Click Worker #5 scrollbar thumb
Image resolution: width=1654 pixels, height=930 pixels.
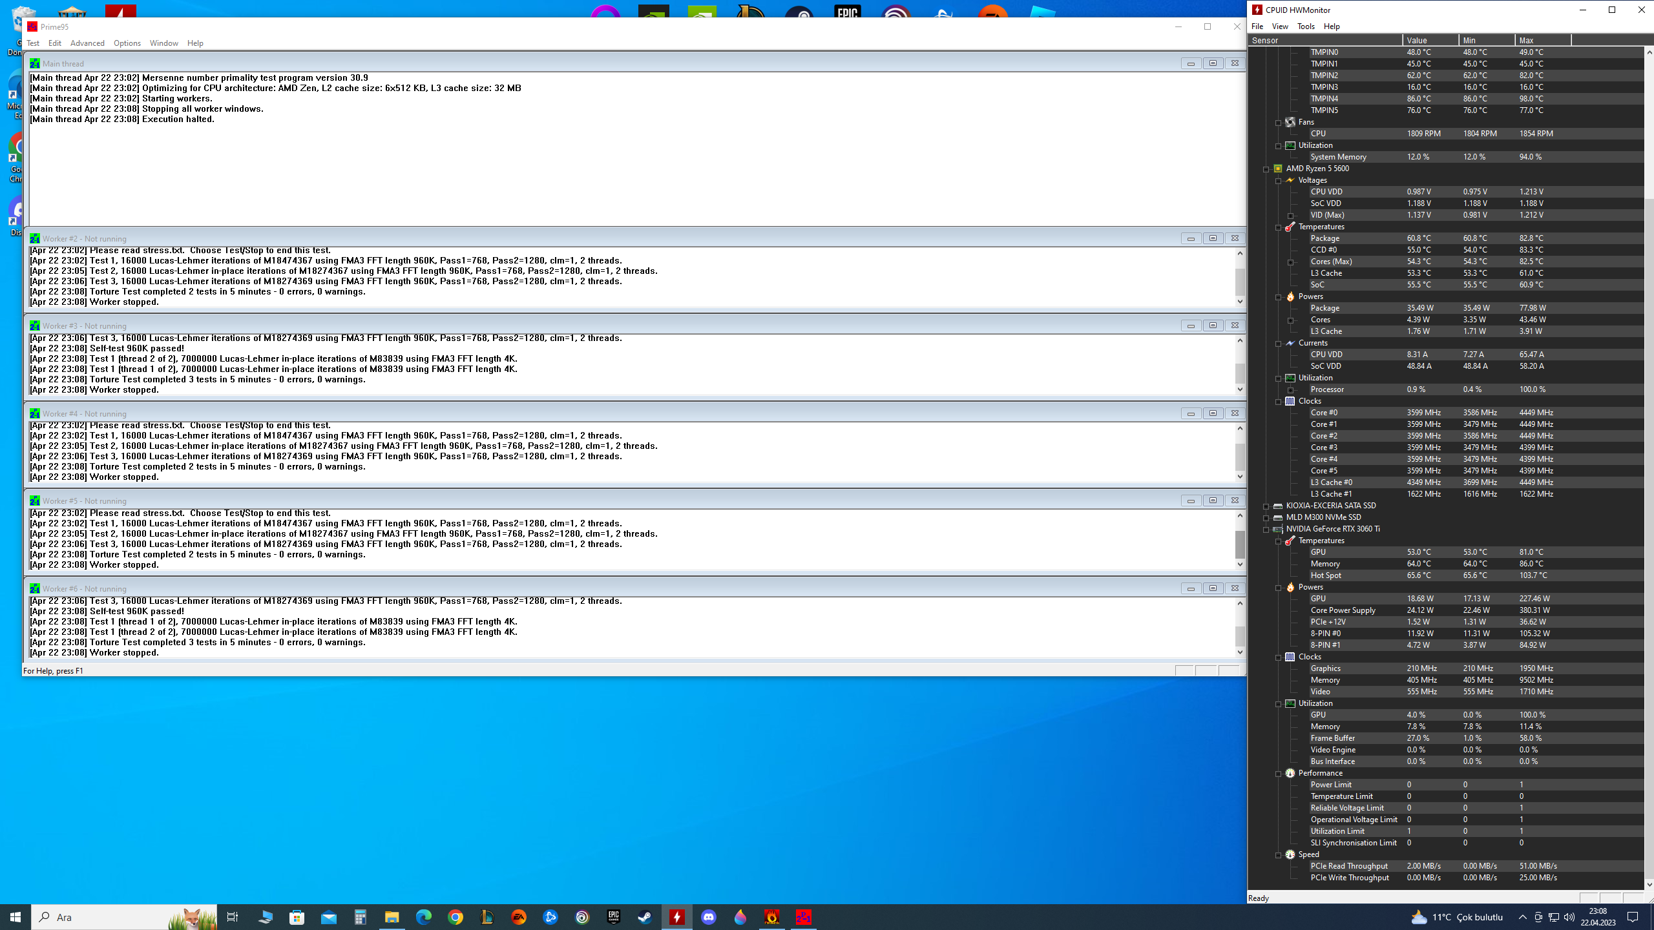(x=1240, y=544)
